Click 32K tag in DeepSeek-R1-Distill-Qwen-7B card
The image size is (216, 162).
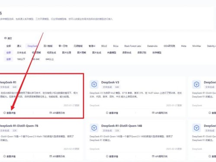click(x=15, y=130)
